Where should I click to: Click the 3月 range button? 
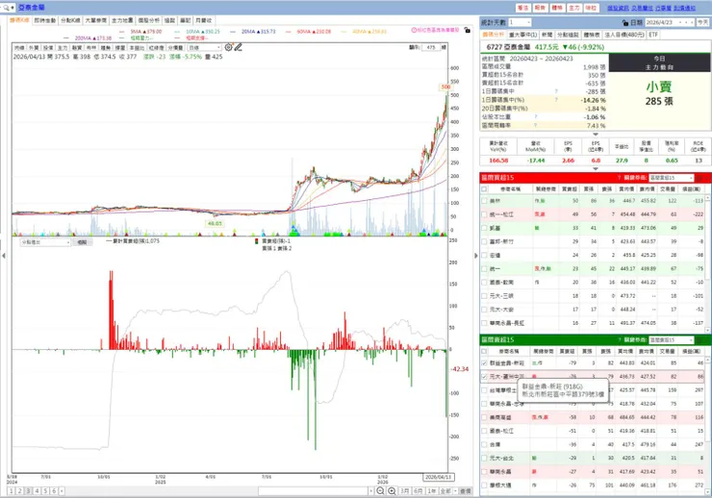404,491
